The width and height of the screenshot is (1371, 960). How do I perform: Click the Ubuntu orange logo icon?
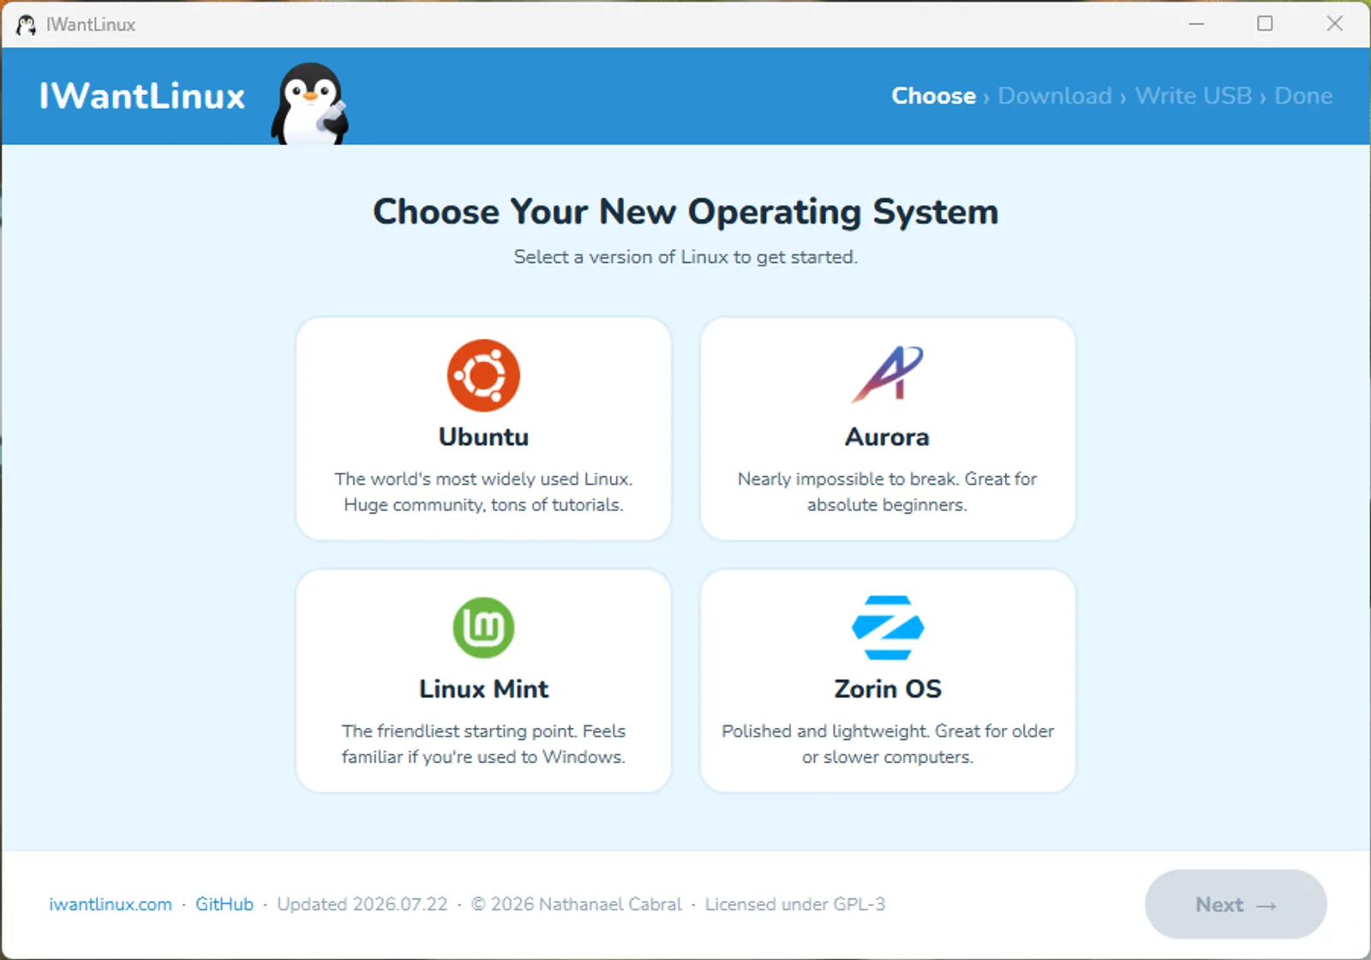pos(483,375)
